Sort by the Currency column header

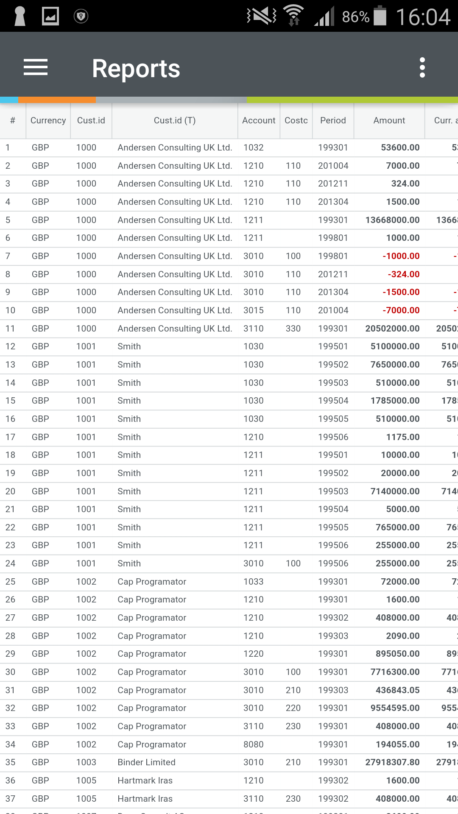48,120
